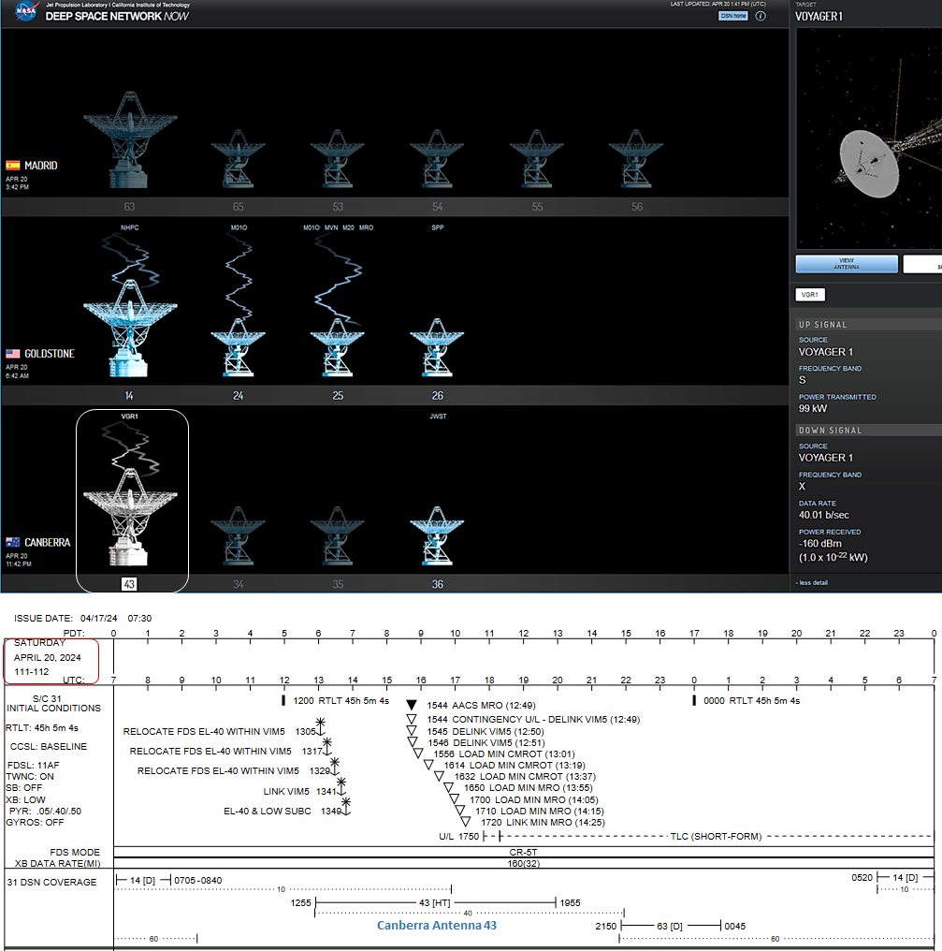Collapse panel with less detail link

[x=811, y=582]
